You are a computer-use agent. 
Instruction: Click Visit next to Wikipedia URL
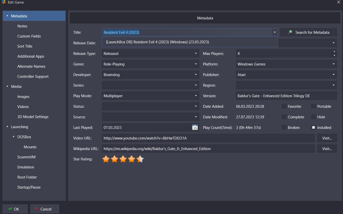[327, 149]
